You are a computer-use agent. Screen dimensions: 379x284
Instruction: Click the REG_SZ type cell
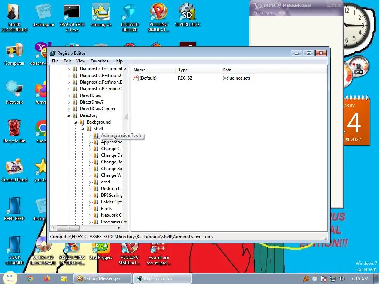tap(185, 78)
